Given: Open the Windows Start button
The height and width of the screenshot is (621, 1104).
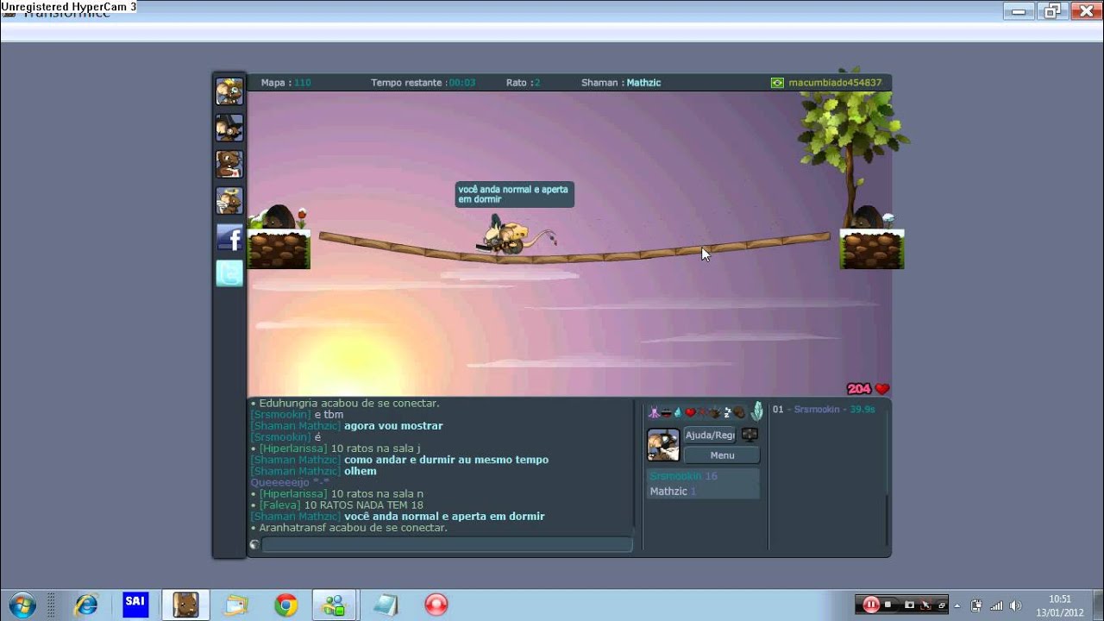Looking at the screenshot, I should (x=22, y=605).
